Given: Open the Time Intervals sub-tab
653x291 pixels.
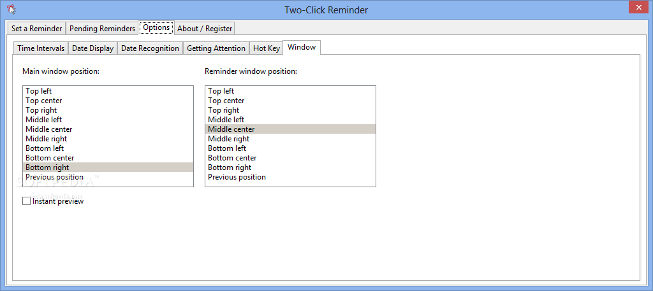Looking at the screenshot, I should (x=41, y=48).
